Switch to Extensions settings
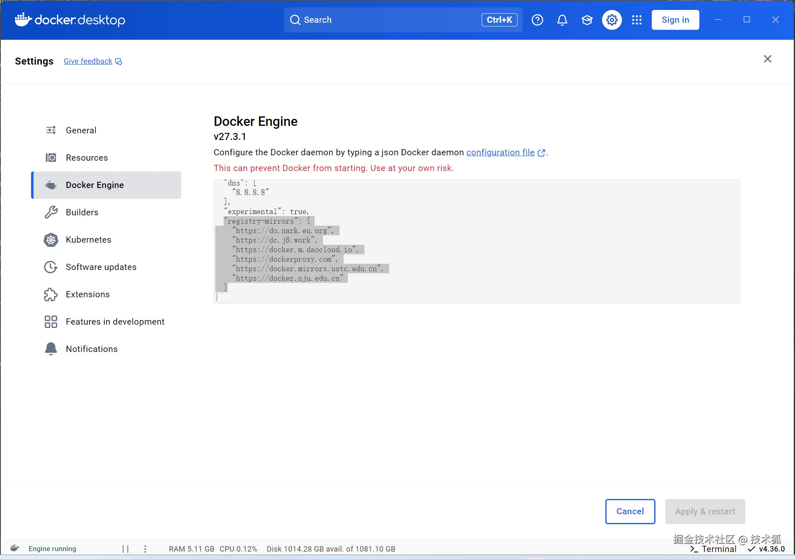 (x=87, y=294)
